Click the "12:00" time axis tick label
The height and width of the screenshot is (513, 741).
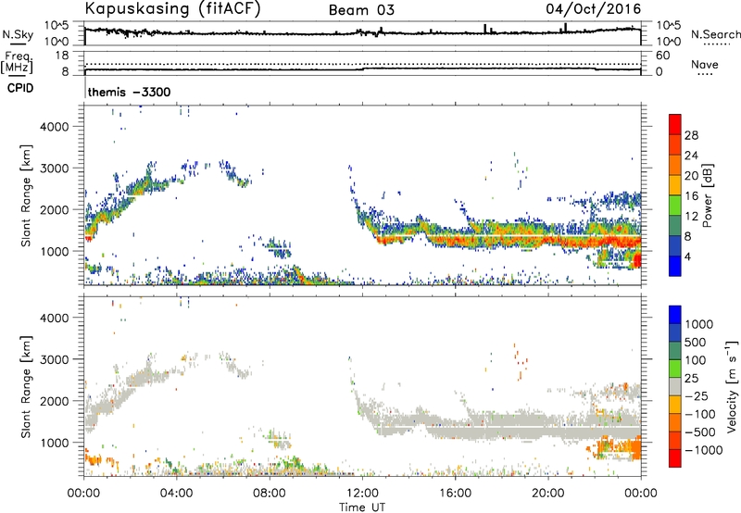(362, 494)
